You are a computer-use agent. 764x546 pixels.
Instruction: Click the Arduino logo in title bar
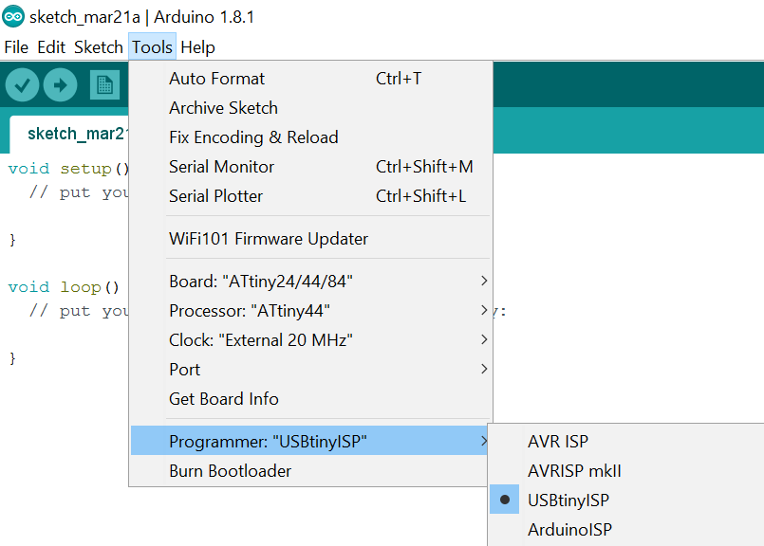(13, 17)
